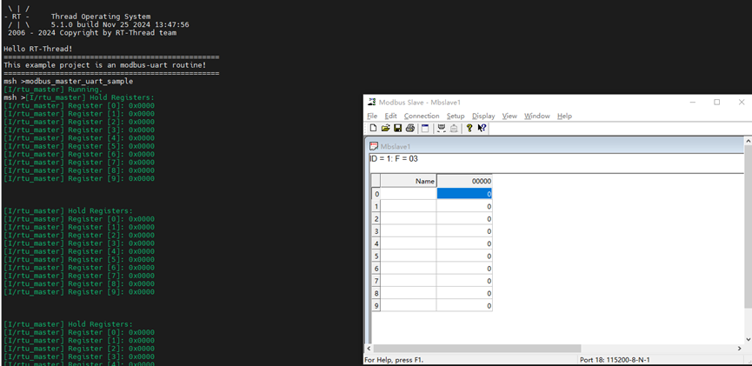Image resolution: width=752 pixels, height=366 pixels.
Task: Open the Display menu
Action: [x=483, y=116]
